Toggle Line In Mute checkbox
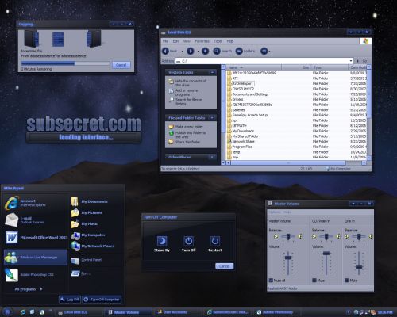Screen dimensions: 397x317 tap(347, 281)
